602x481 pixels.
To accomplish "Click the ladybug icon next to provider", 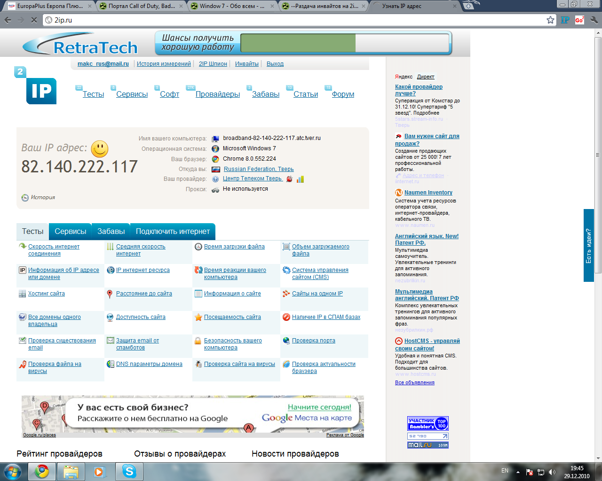I will 289,179.
